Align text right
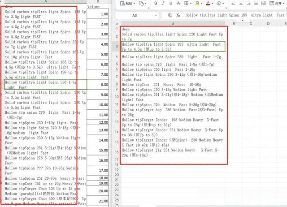 point(248,3)
